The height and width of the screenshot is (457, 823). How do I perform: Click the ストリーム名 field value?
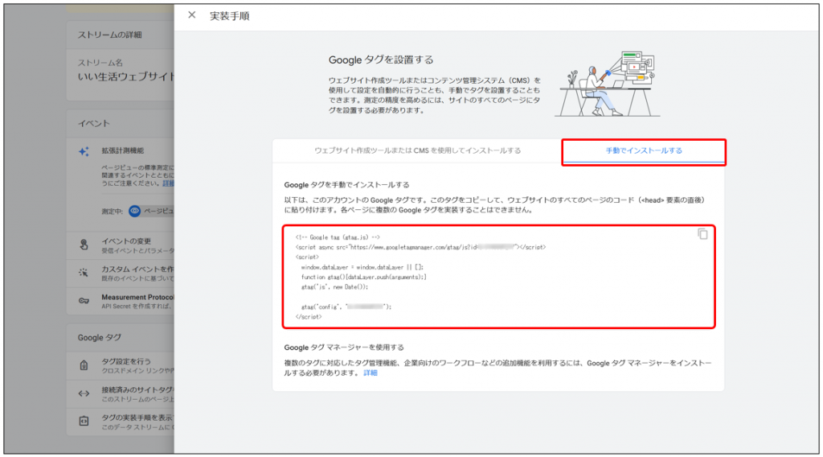click(x=121, y=76)
